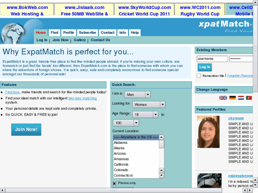Go to the Profile tab
This screenshot has height=193, width=258.
coord(68,33)
